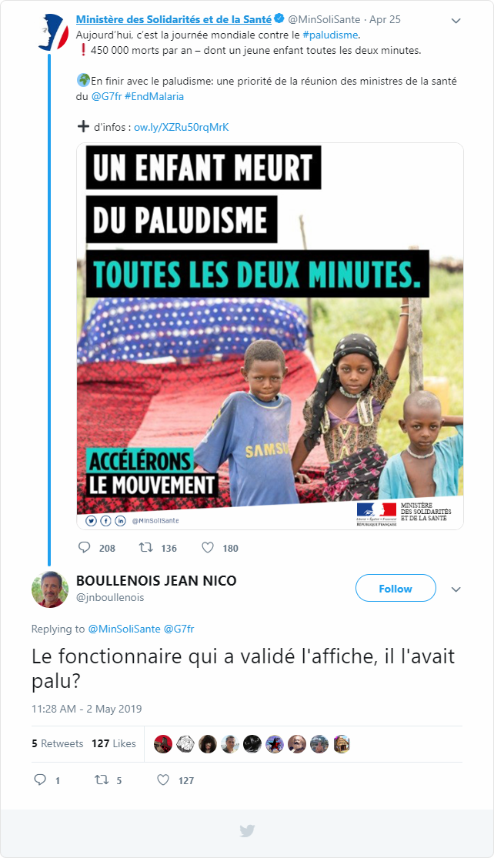Click the reply icon under the ministry tweet
The image size is (494, 858).
[84, 547]
